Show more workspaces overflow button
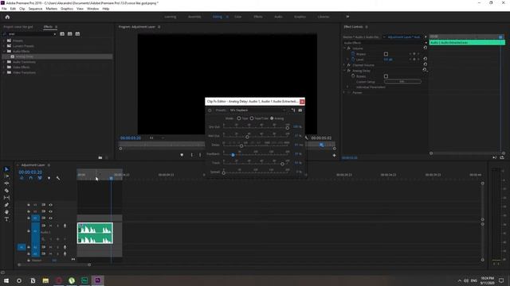 347,17
